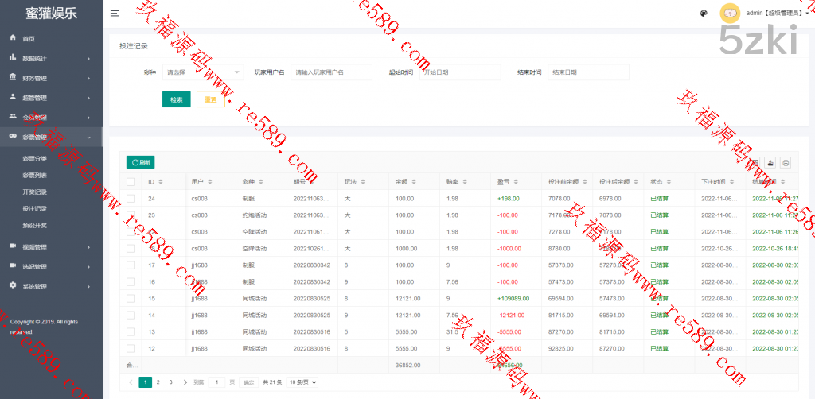Sort by the ID column arrows
Viewport: 815px width, 399px height.
161,182
